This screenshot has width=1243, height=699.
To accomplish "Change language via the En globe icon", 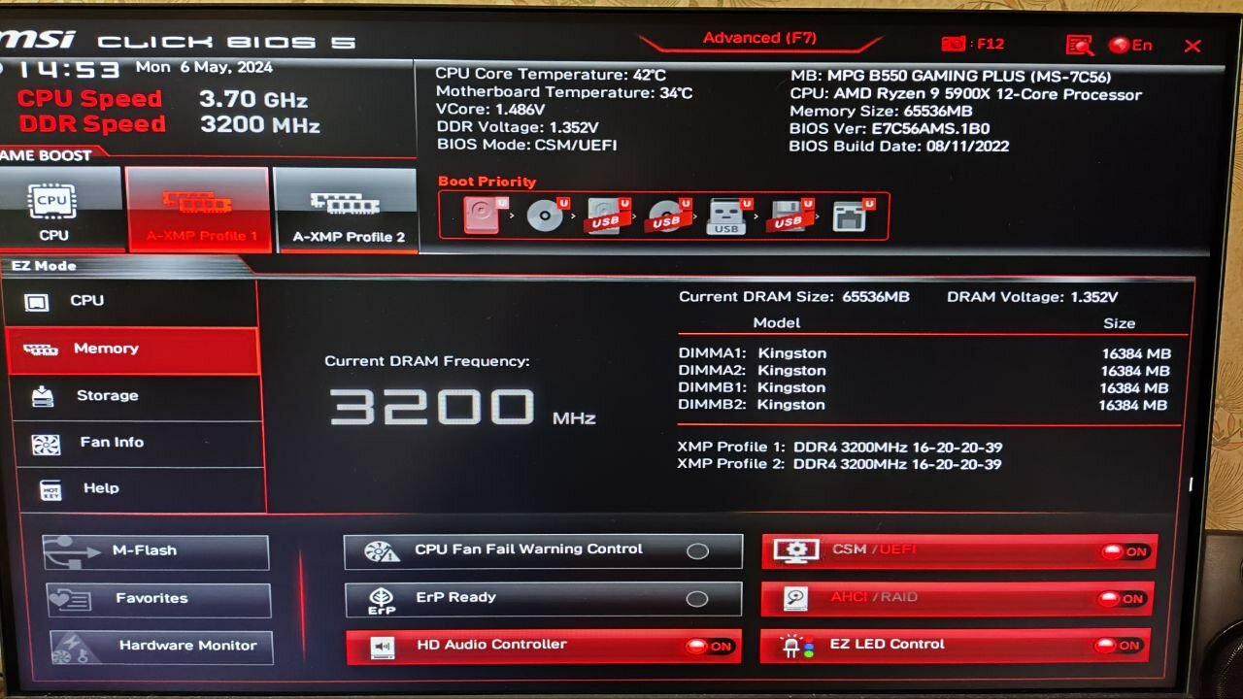I will (x=1131, y=45).
